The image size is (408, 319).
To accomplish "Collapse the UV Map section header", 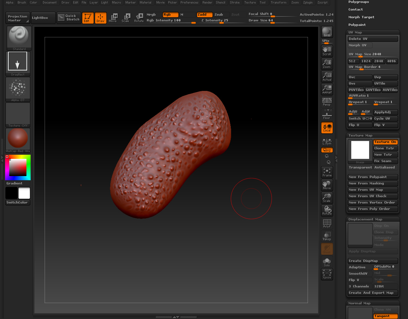I will coord(355,33).
